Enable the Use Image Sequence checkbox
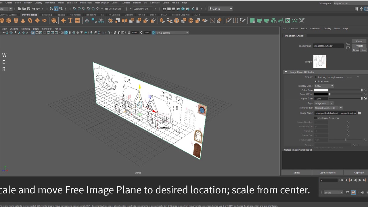The image size is (368, 207). click(x=316, y=118)
